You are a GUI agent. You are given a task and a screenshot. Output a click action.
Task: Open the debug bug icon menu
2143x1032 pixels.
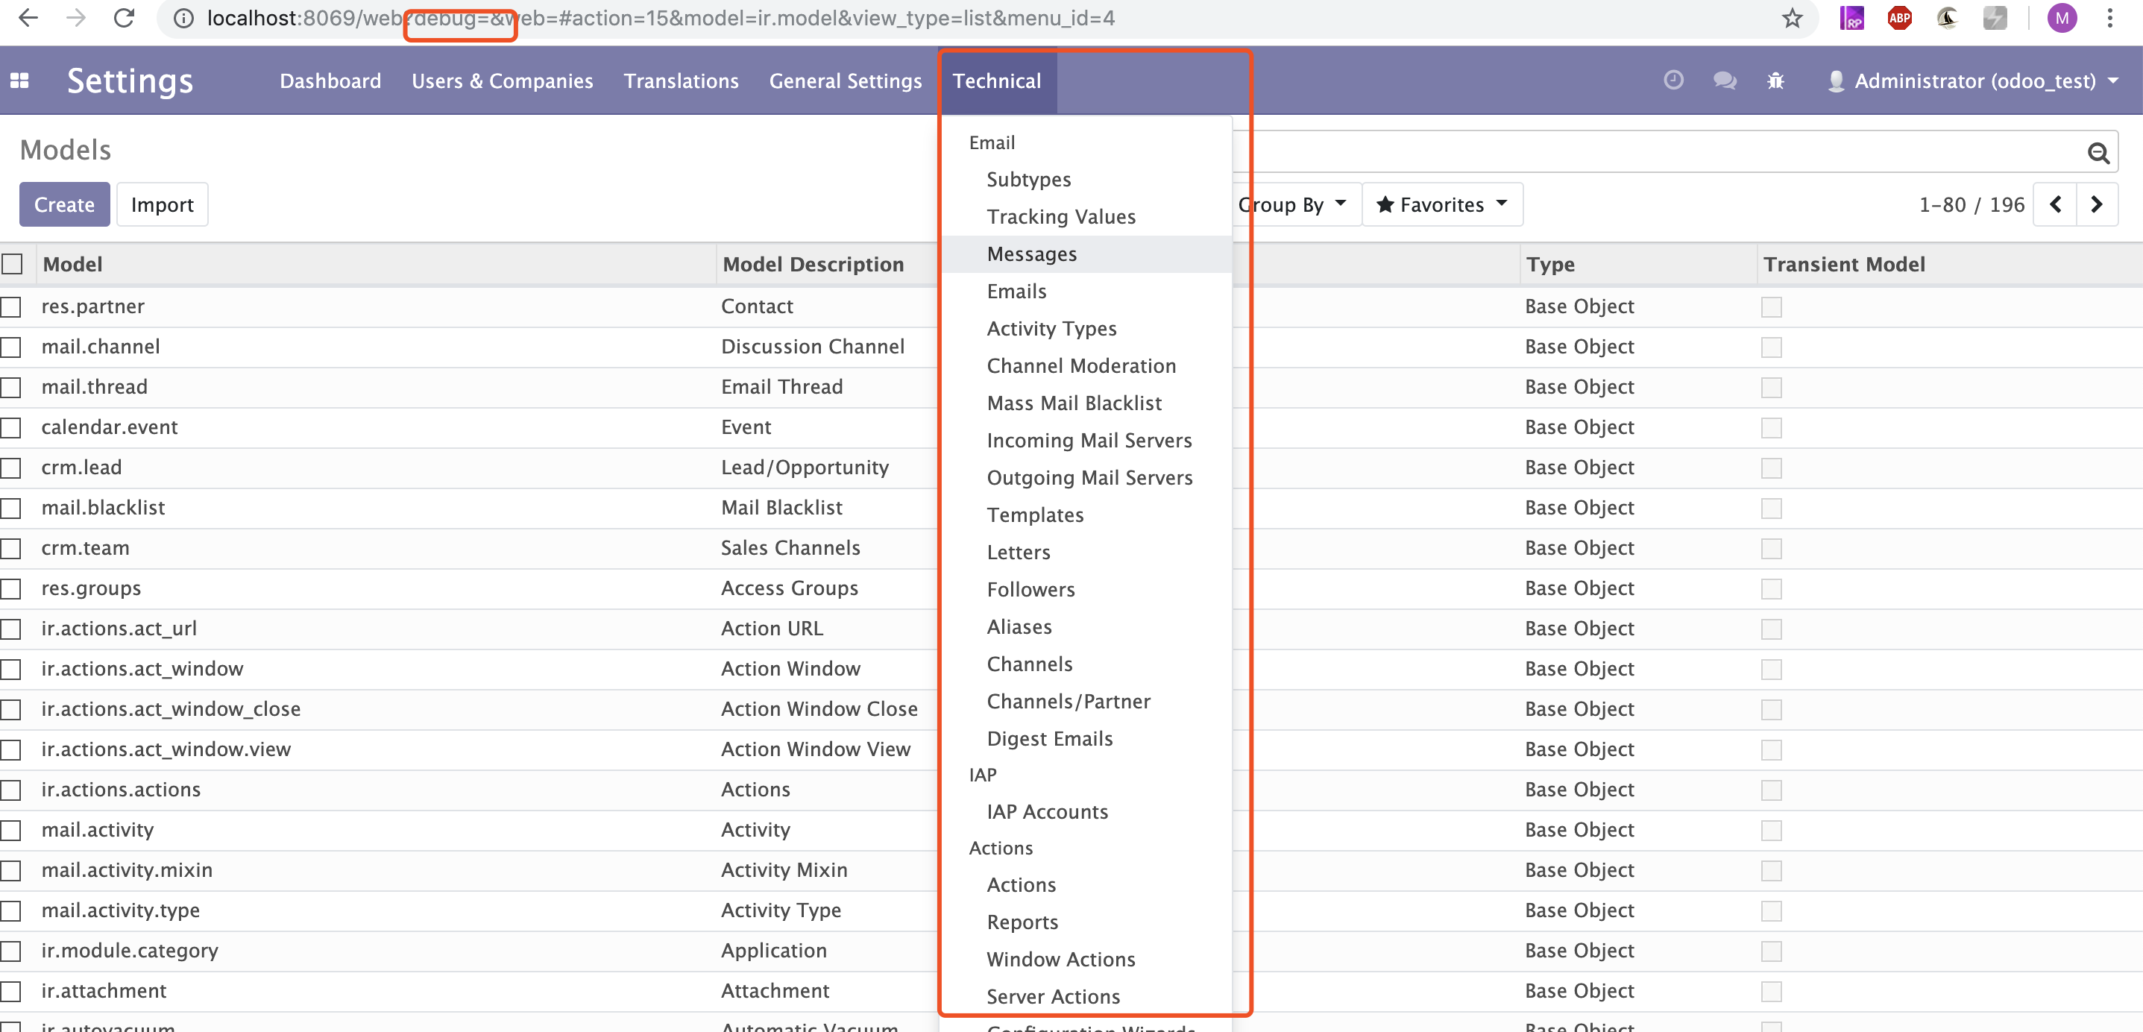click(x=1775, y=81)
